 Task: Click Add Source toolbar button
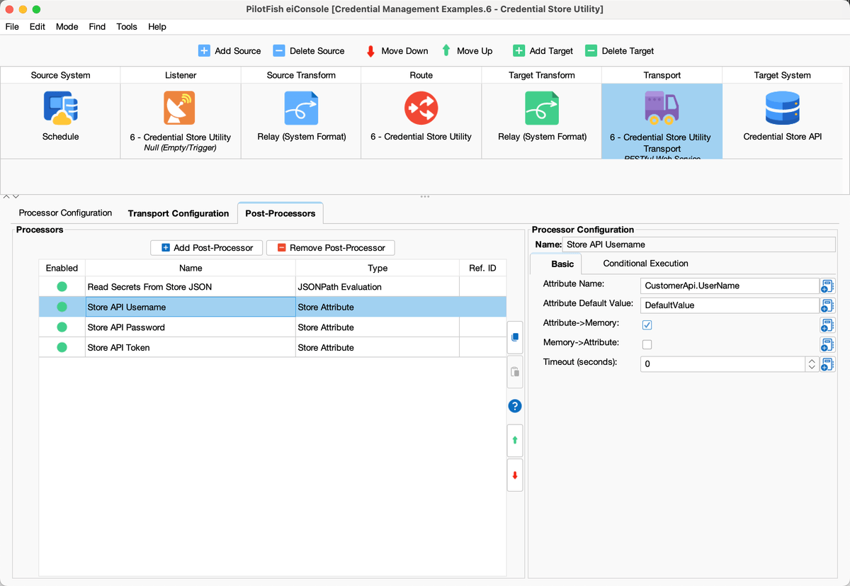tap(229, 51)
